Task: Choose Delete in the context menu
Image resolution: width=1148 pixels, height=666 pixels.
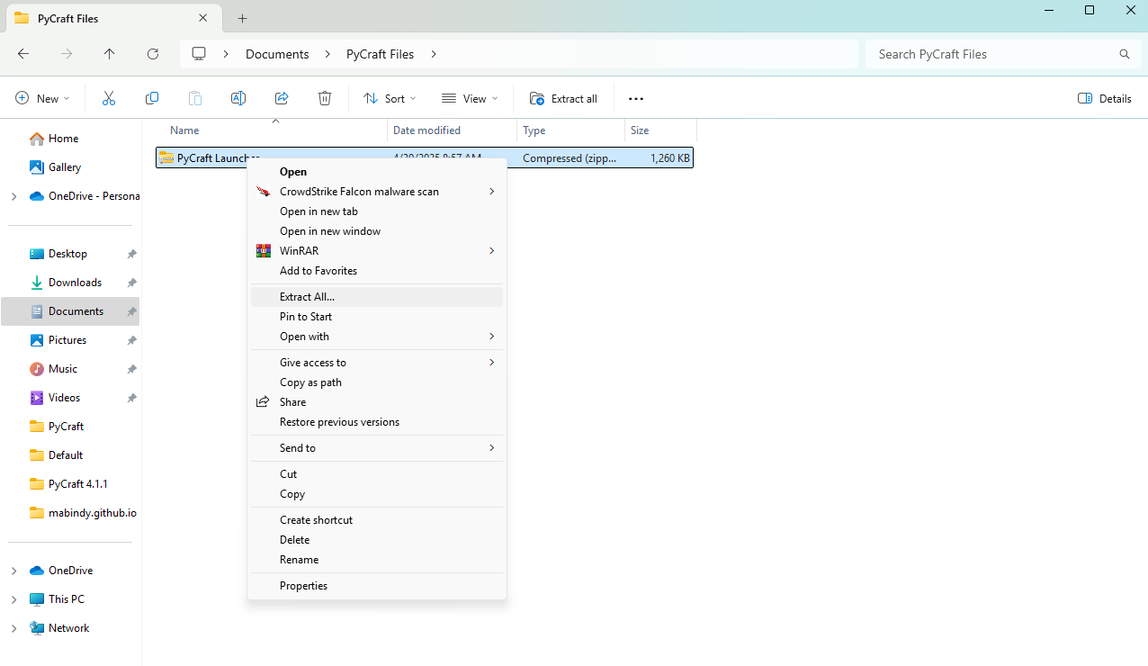Action: coord(377,540)
